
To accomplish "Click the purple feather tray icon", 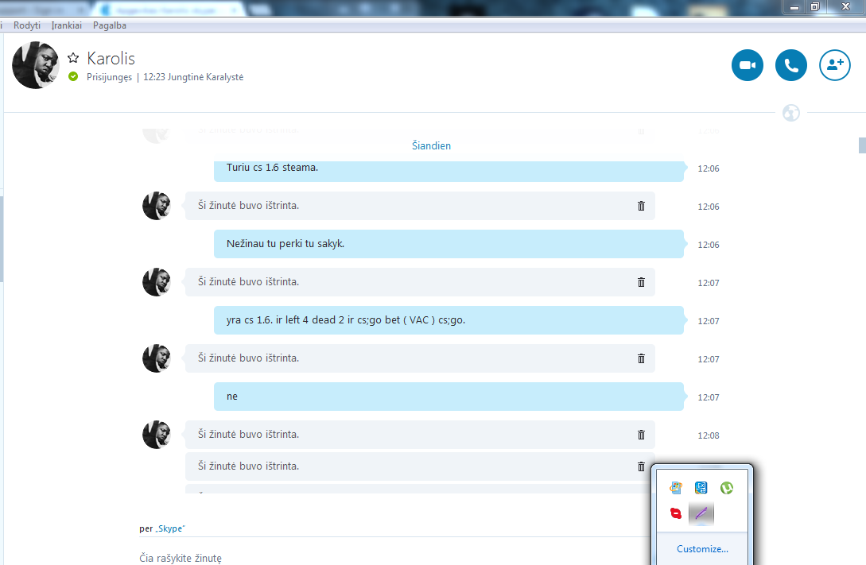I will 701,513.
